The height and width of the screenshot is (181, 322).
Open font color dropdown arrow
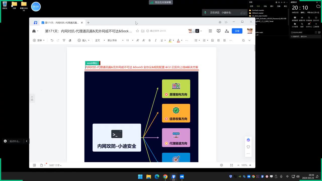pos(182,40)
